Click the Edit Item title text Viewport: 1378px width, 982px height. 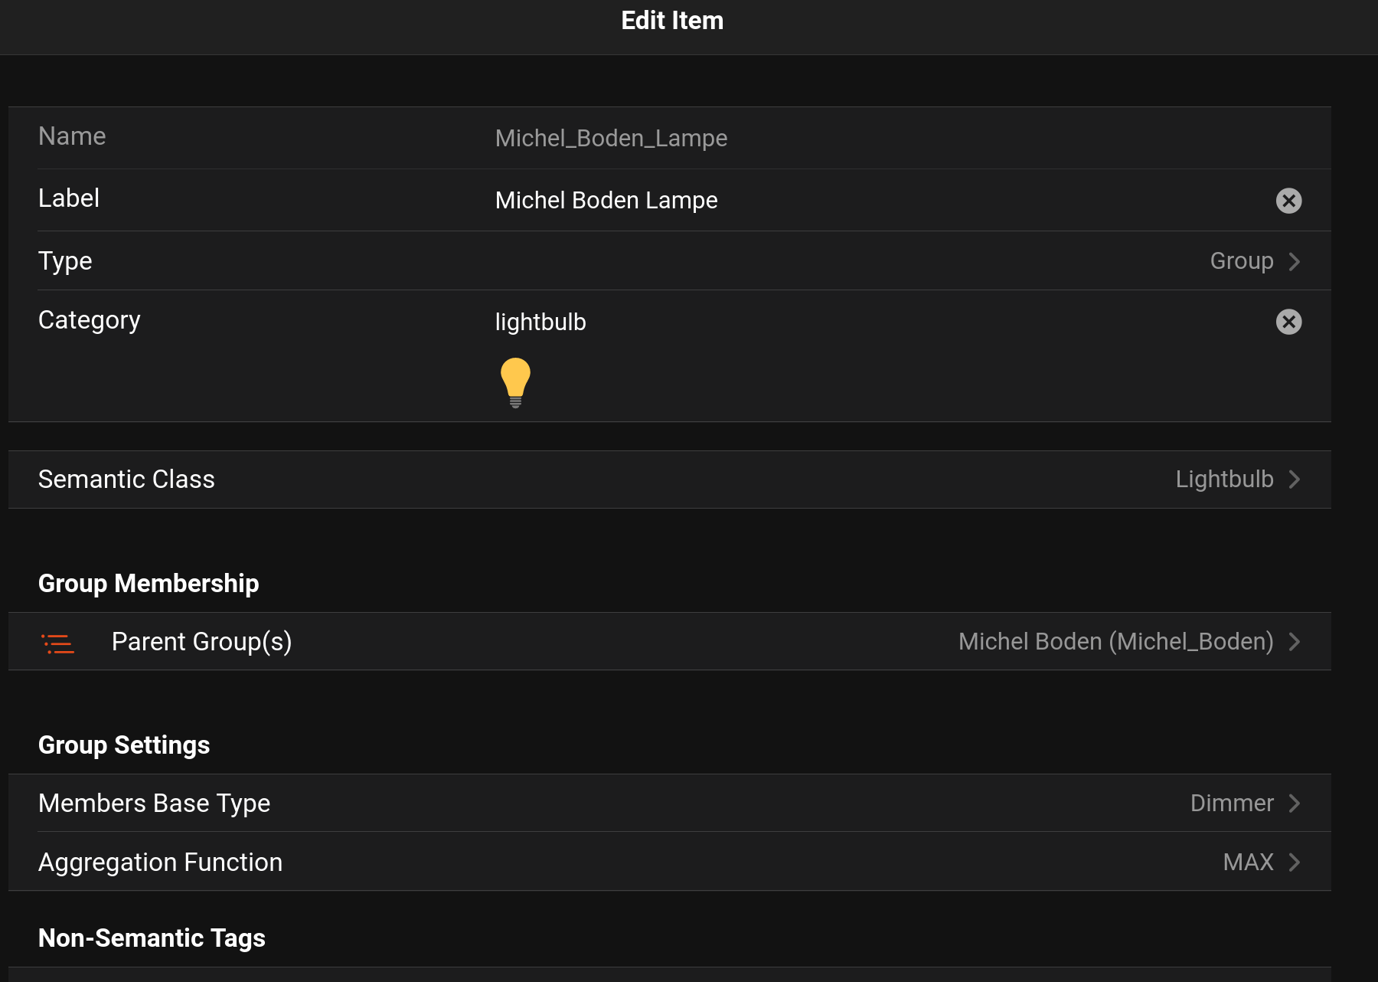[672, 21]
